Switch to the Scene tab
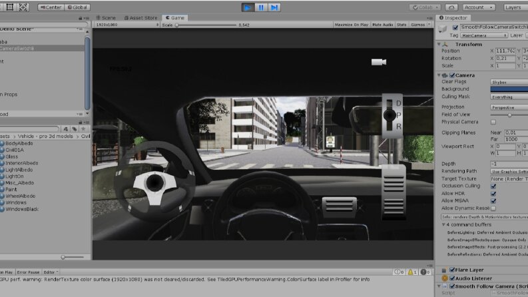Viewport: 528px width, 297px height. [x=106, y=18]
